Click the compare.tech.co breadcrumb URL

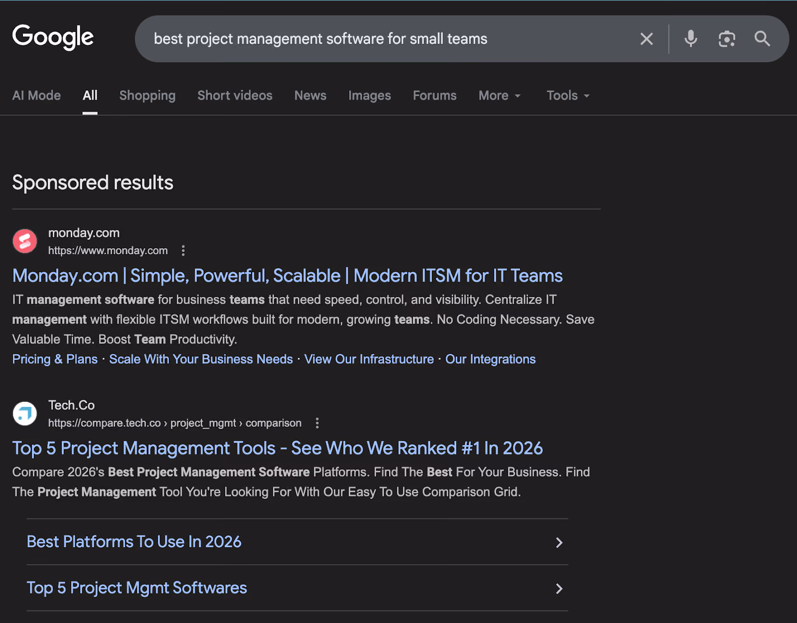175,423
